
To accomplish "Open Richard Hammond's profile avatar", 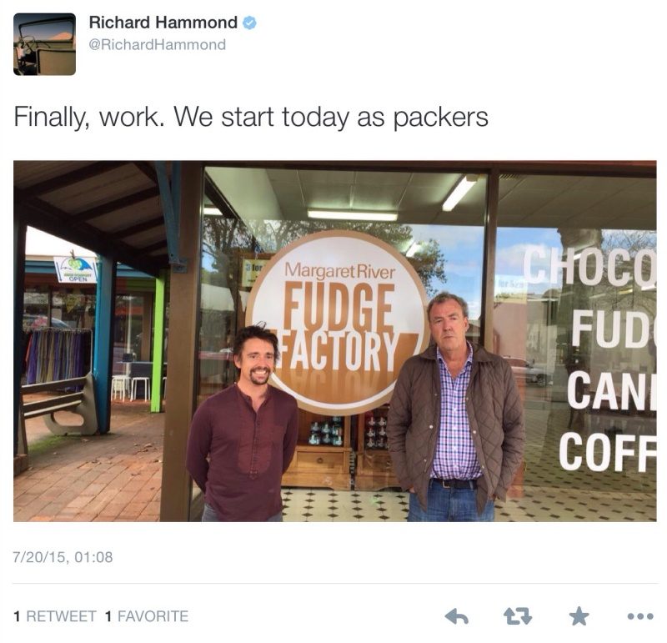I will pos(45,44).
